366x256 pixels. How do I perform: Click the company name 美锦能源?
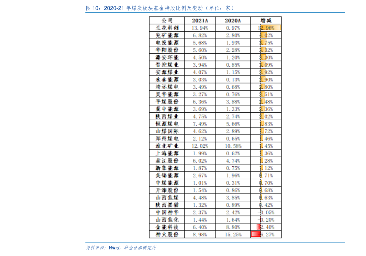167,176
